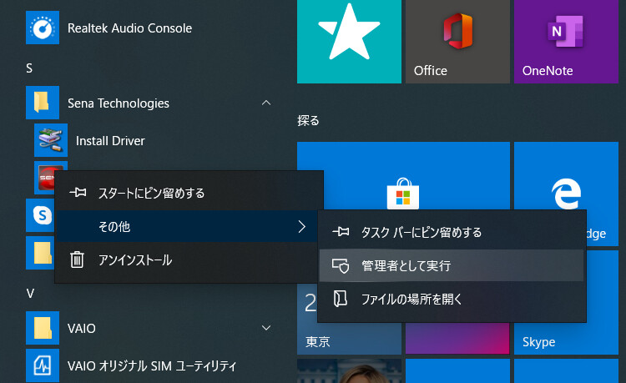
Task: Expand the VAIO folder chevron
Action: (266, 328)
